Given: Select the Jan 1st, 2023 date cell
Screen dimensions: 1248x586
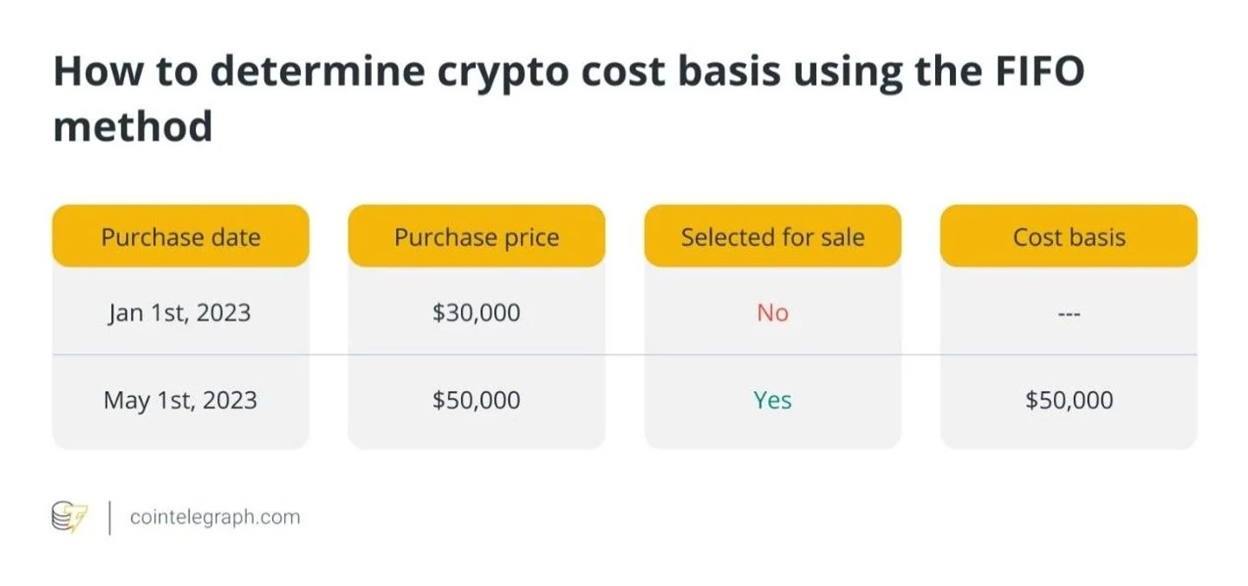Looking at the screenshot, I should pos(180,312).
